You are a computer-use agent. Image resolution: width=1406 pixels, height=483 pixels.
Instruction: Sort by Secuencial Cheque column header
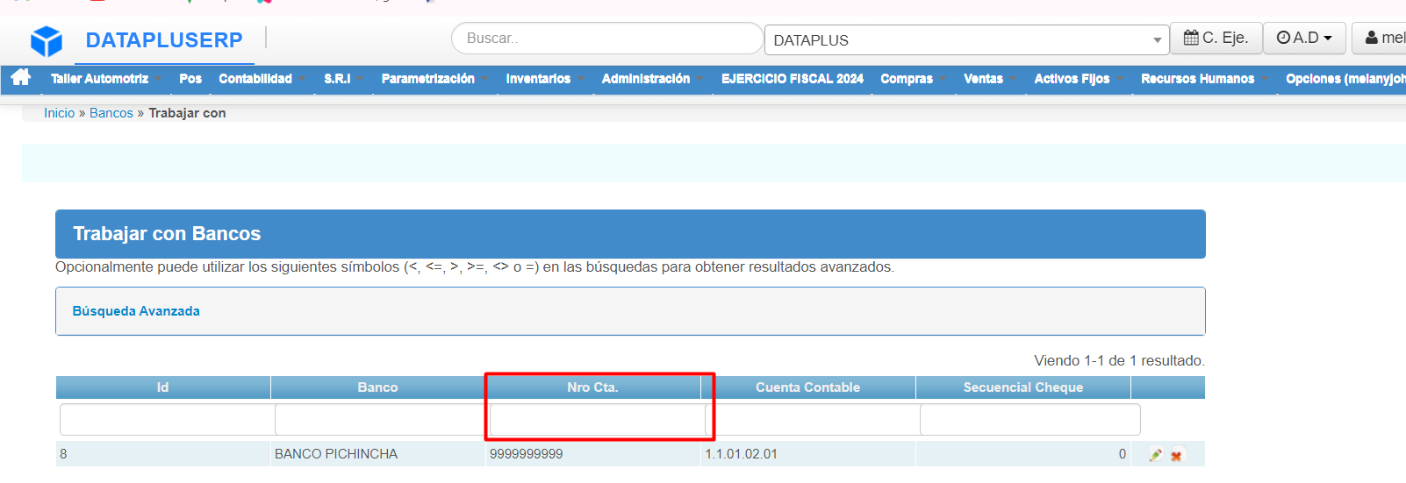[1022, 387]
